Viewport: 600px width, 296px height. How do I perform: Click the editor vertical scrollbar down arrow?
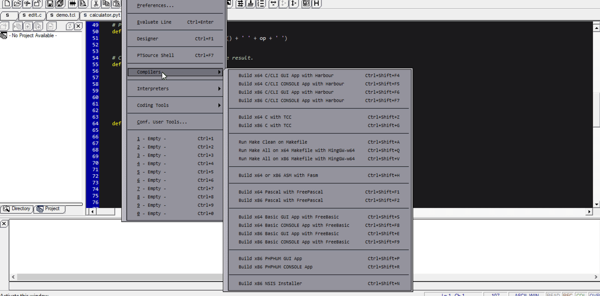[x=596, y=204]
